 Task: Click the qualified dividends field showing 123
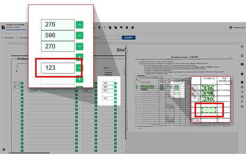pyautogui.click(x=108, y=98)
